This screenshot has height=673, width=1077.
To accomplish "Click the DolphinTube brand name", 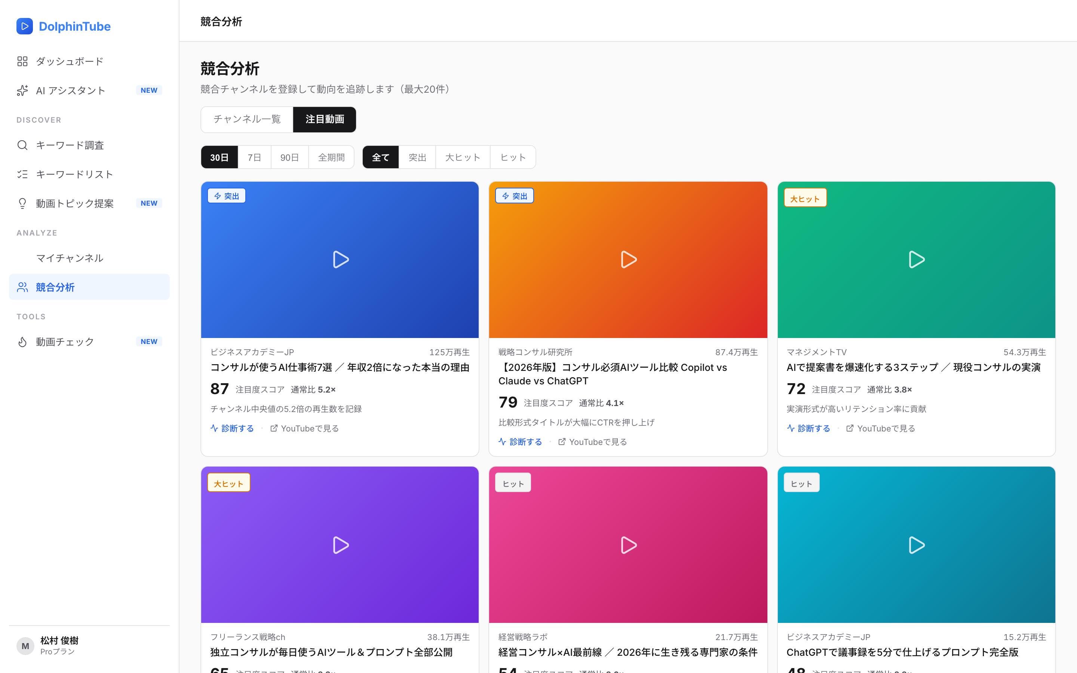I will pos(75,26).
